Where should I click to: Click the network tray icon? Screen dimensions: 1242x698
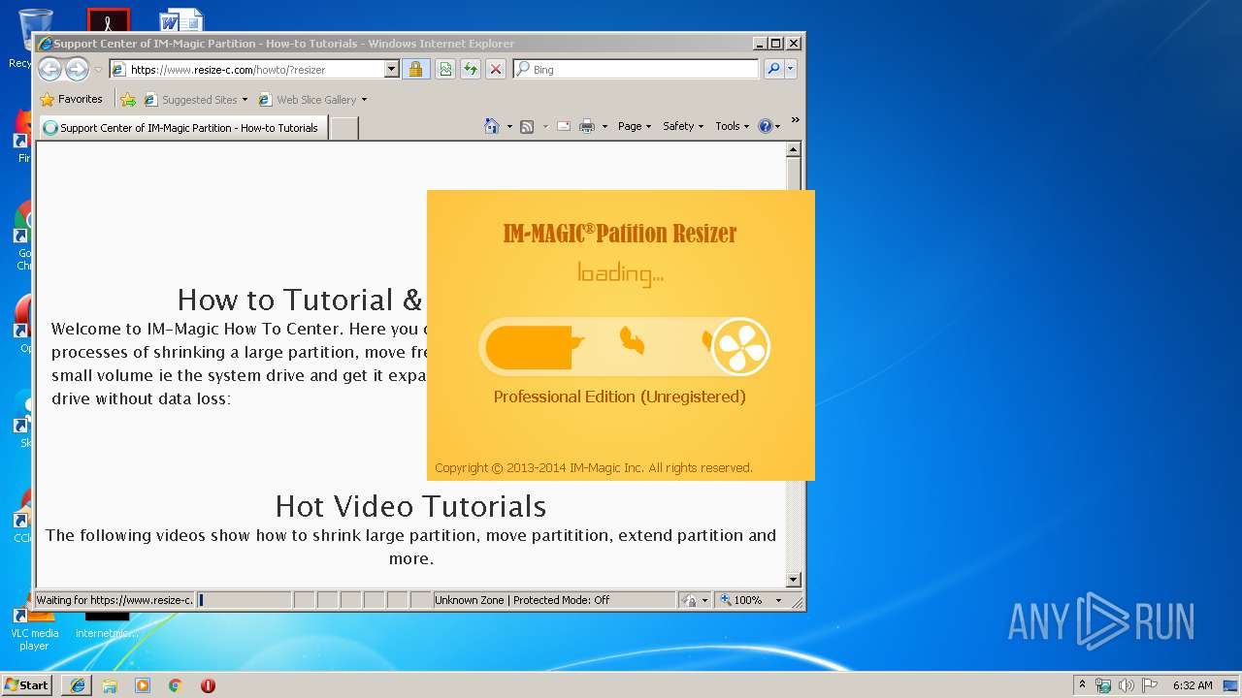pos(1103,685)
